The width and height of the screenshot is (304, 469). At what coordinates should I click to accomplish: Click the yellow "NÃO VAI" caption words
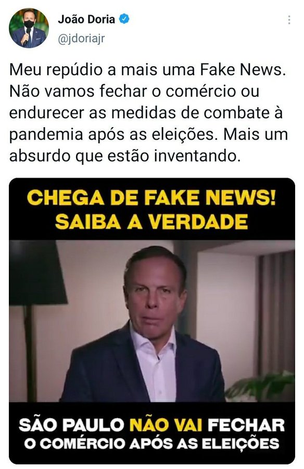click(166, 425)
